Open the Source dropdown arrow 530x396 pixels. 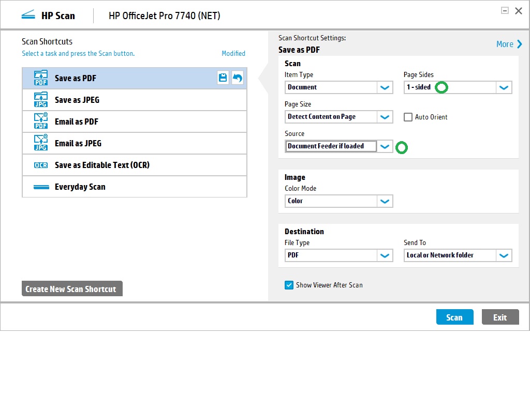point(385,146)
